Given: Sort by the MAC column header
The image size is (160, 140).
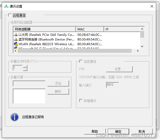Looking at the screenshot, I should [x=90, y=29].
